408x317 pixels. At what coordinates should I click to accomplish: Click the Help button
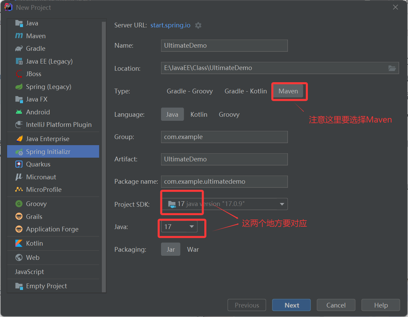click(x=381, y=305)
